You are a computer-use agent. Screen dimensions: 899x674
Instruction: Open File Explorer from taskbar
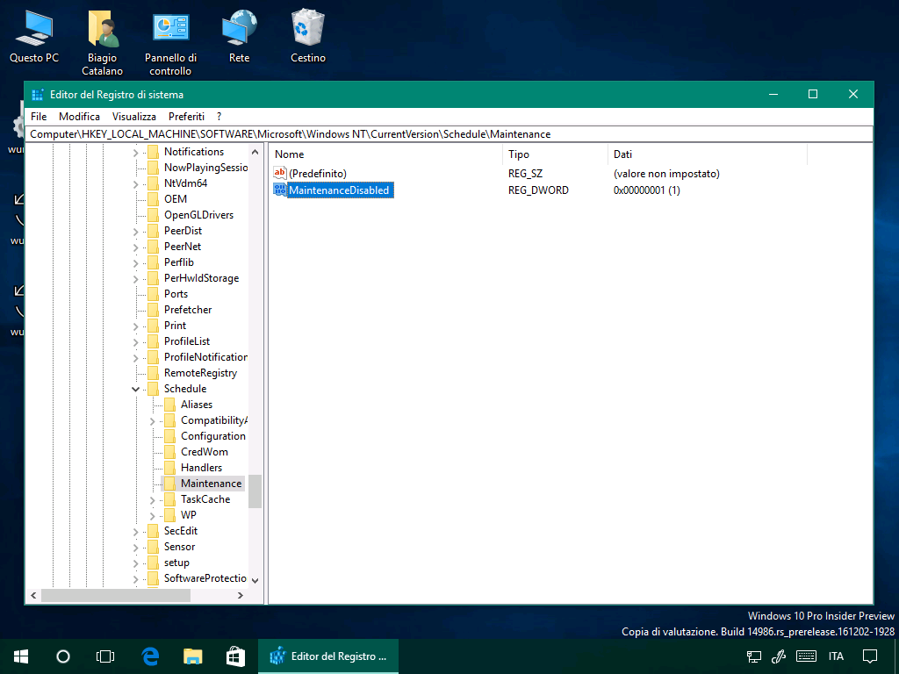tap(192, 656)
